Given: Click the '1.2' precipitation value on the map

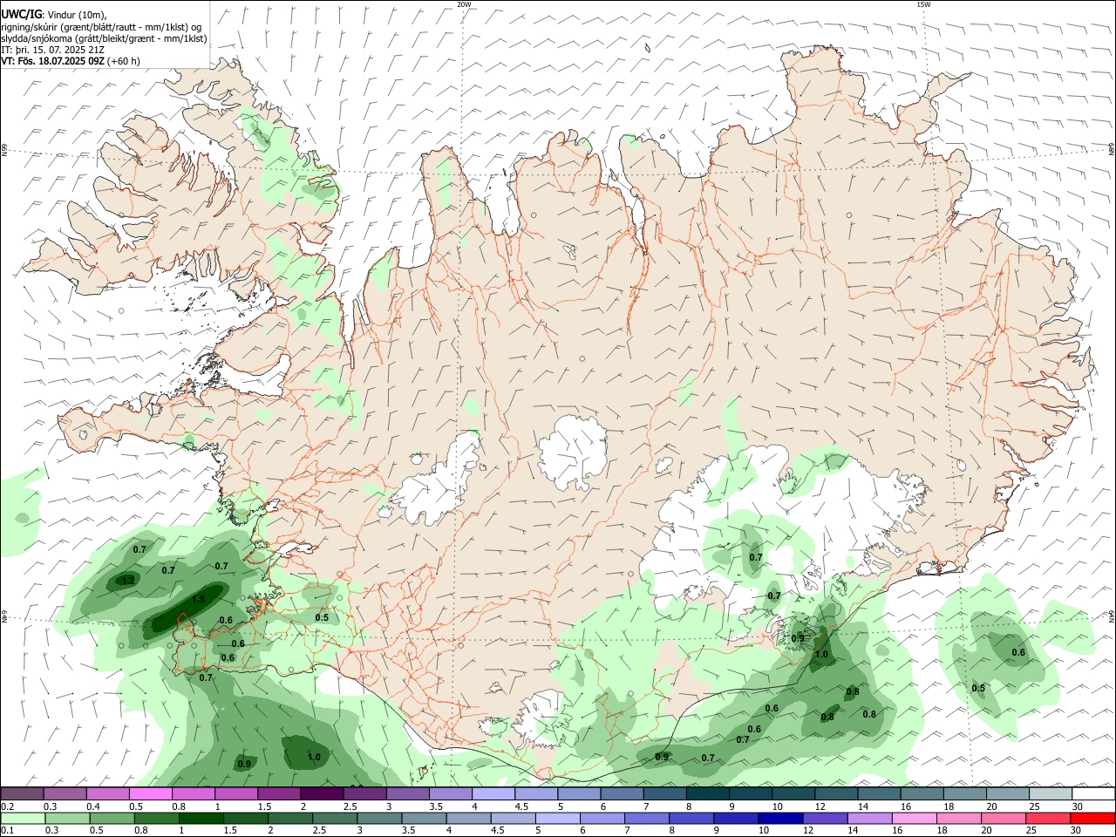Looking at the screenshot, I should pos(128,581).
